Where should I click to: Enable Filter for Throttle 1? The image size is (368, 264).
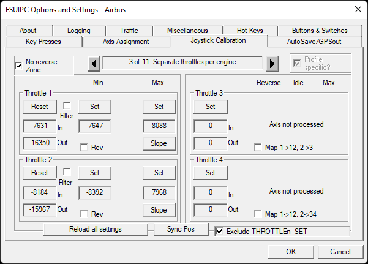coord(67,105)
